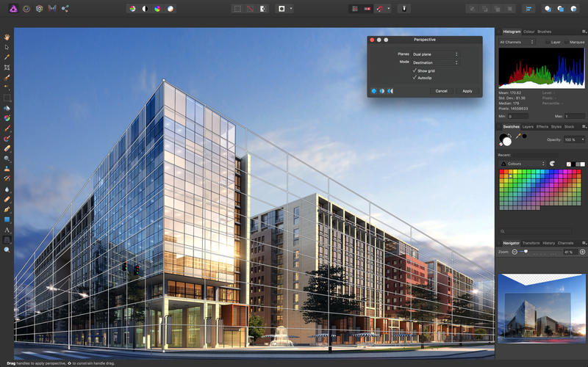The height and width of the screenshot is (367, 588).
Task: Open the Planes dropdown set to Dual plane
Action: (x=434, y=54)
